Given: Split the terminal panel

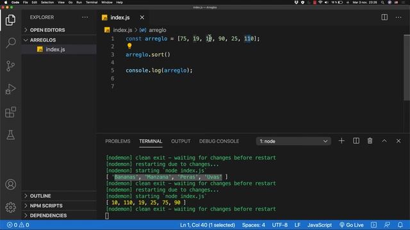Looking at the screenshot, I should coord(356,141).
